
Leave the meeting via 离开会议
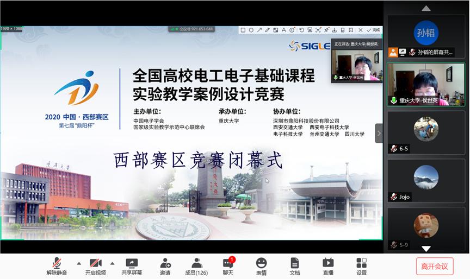click(x=434, y=266)
